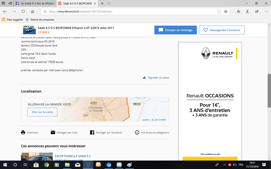Click Envoyer un message button

pyautogui.click(x=175, y=30)
